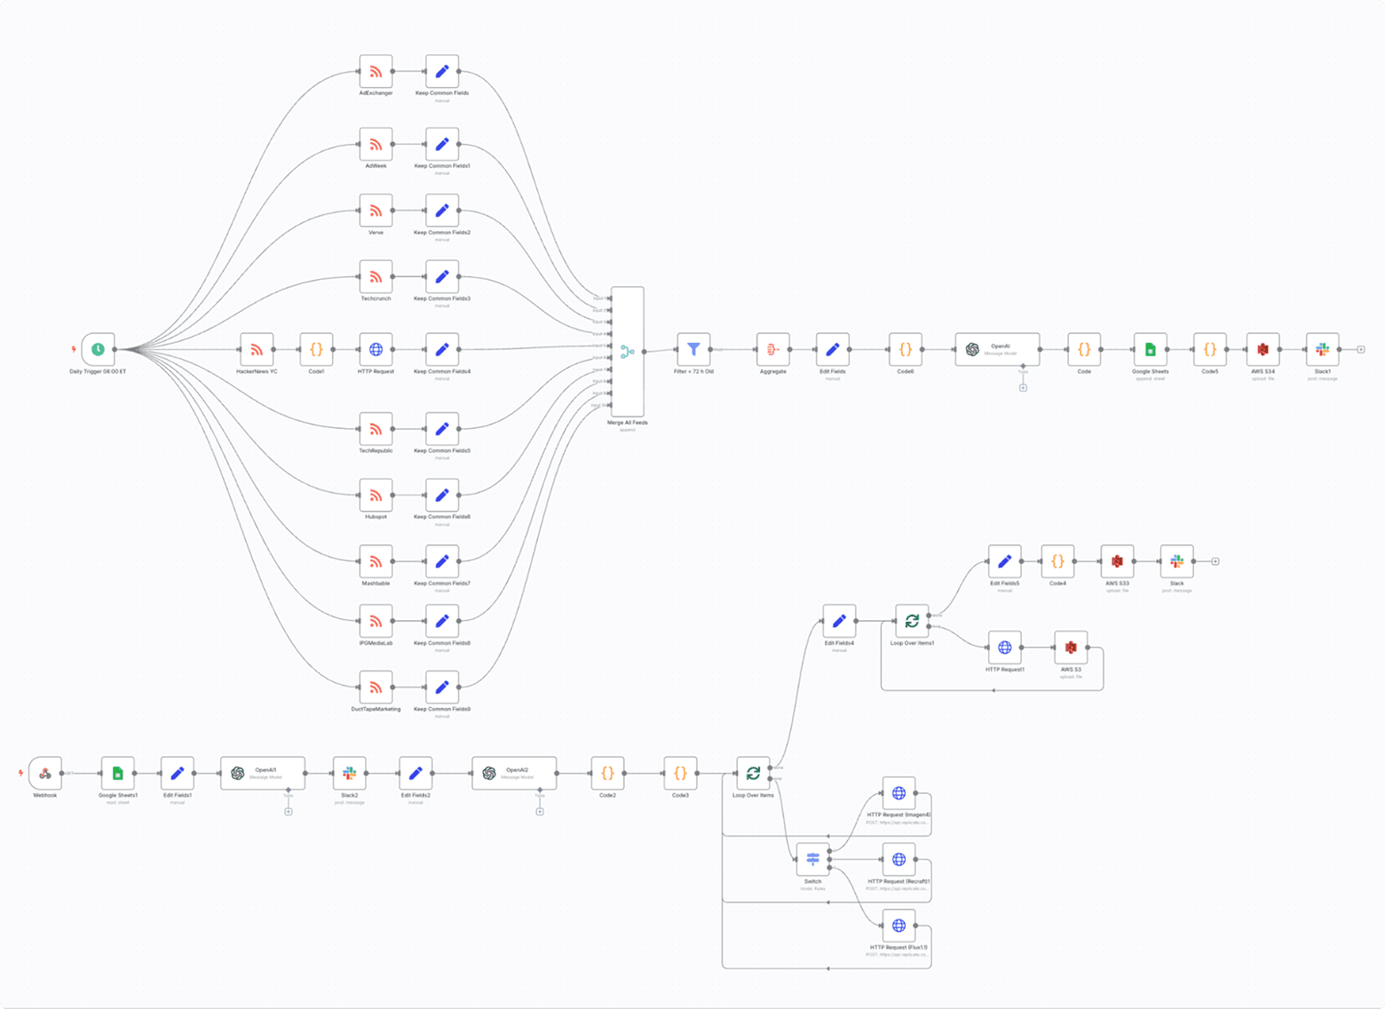Click the Webhook trigger node
1385x1009 pixels.
tap(45, 774)
